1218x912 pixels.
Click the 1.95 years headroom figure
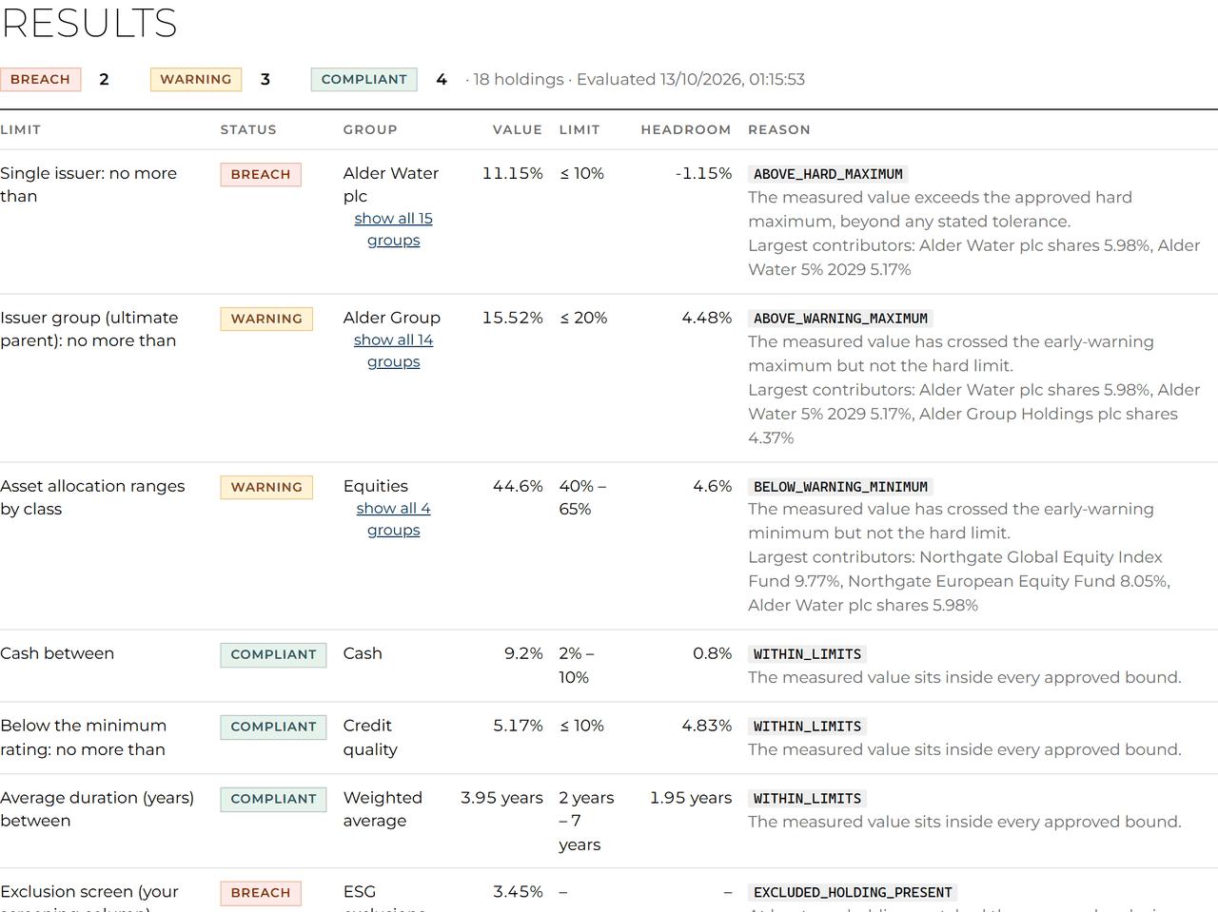coord(691,798)
